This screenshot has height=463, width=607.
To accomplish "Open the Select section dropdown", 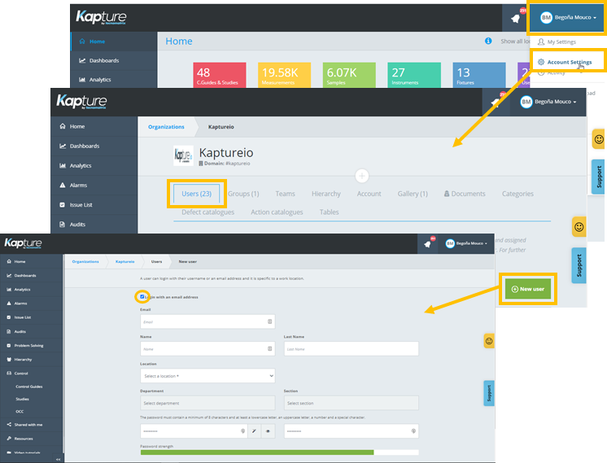I will [x=352, y=403].
